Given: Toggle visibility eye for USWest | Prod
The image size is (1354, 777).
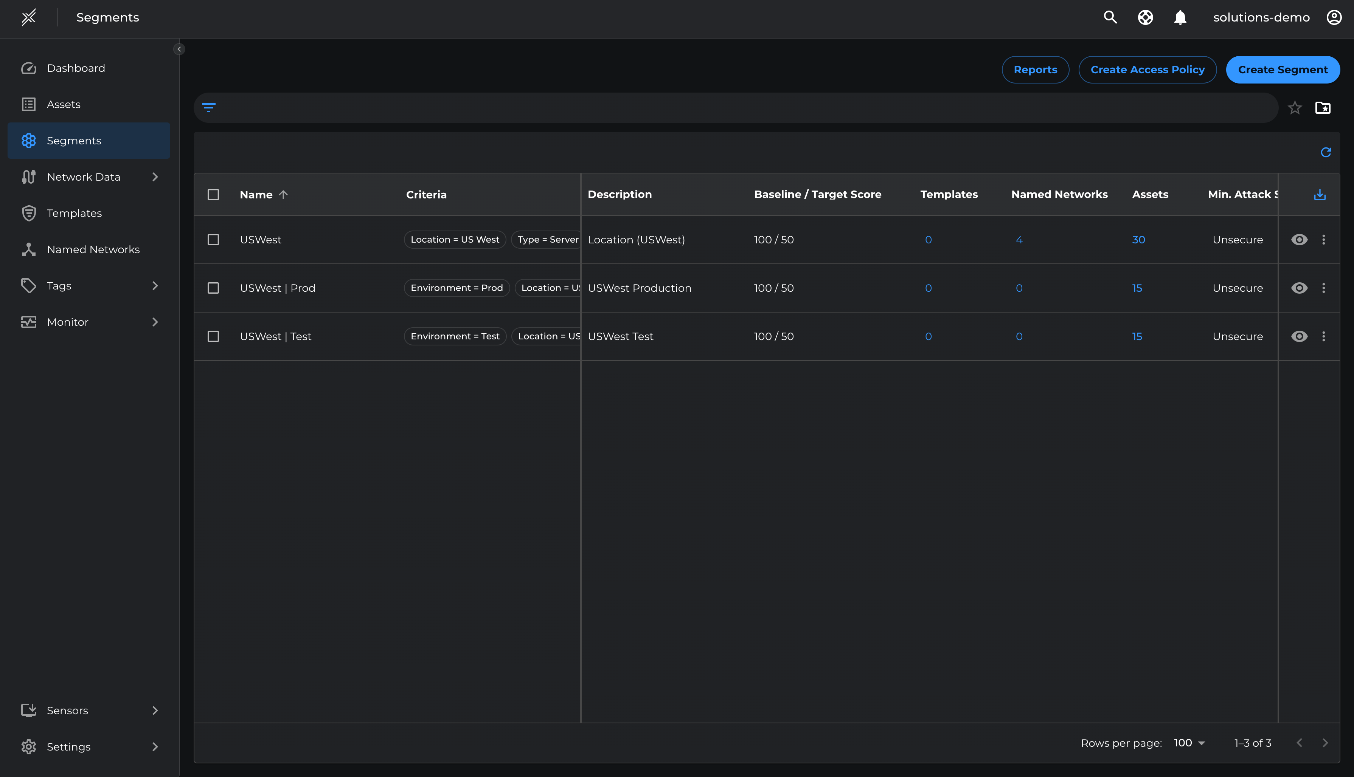Looking at the screenshot, I should [1299, 288].
